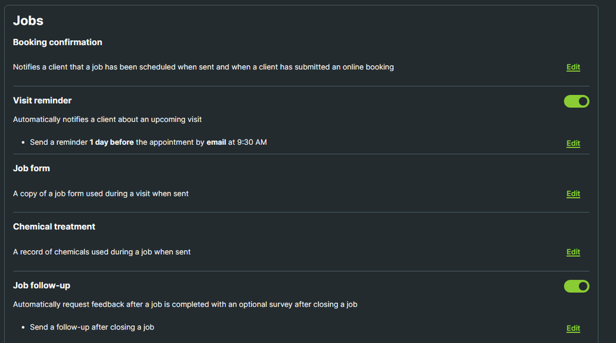616x343 pixels.
Task: Click the Jobs section heading
Action: 28,21
